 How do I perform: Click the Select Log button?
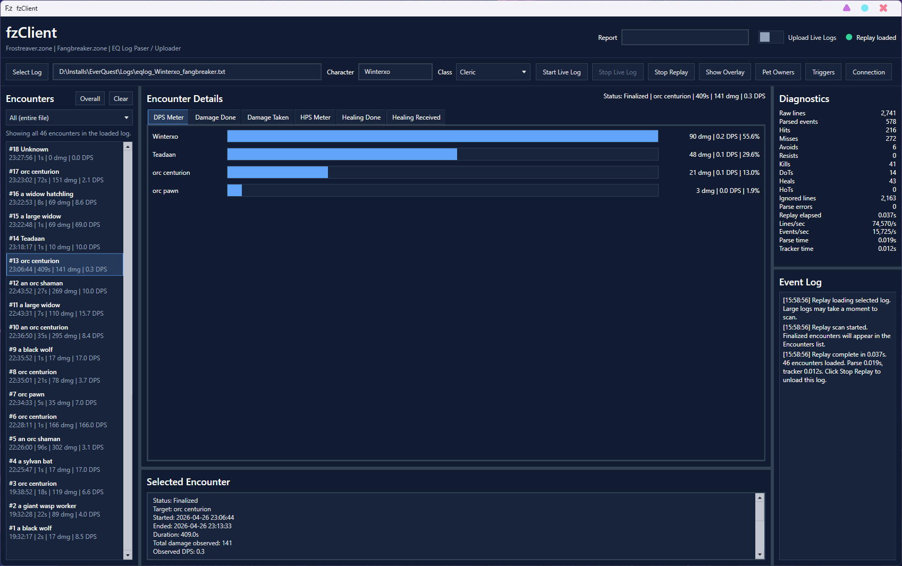click(x=27, y=72)
